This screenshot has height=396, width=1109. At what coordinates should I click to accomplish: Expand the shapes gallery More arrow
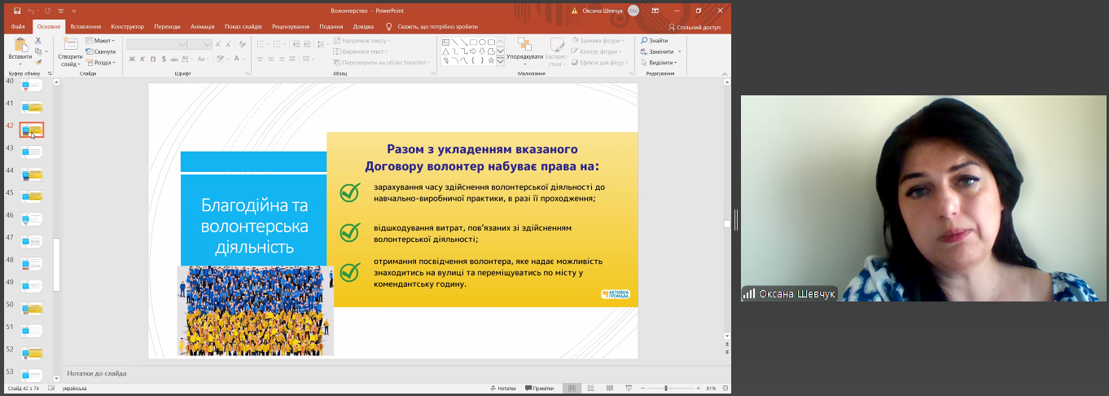tap(500, 60)
